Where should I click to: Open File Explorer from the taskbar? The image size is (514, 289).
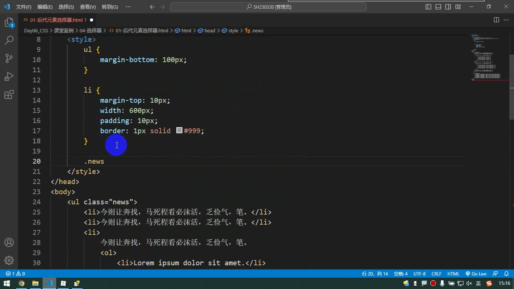tap(35, 283)
